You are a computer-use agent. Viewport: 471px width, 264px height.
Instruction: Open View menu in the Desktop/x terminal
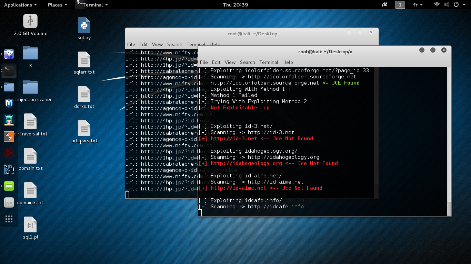pyautogui.click(x=230, y=62)
